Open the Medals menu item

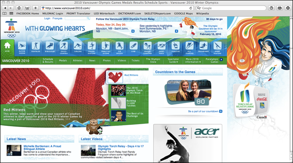[63, 61]
